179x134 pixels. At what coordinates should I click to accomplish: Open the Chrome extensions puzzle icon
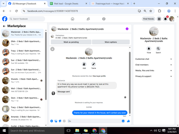(x=159, y=11)
